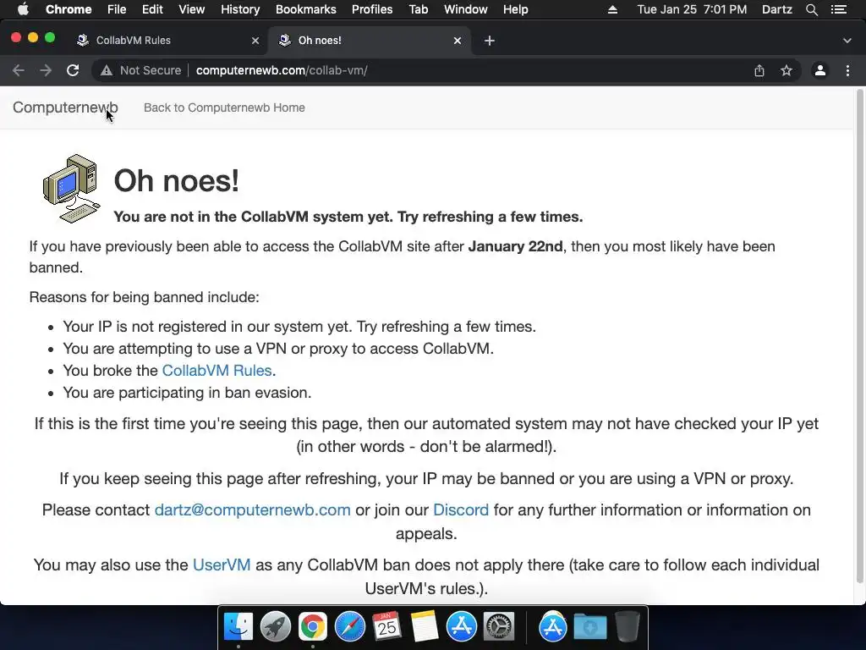The height and width of the screenshot is (650, 866).
Task: Click the Computernewb brand link
Action: click(65, 107)
